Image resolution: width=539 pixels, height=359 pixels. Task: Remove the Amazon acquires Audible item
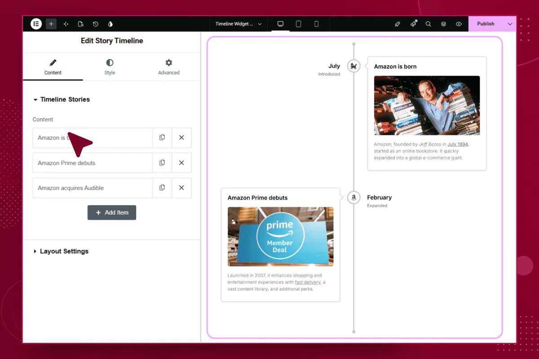[181, 188]
